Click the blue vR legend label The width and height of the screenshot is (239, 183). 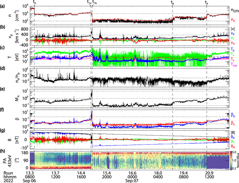point(233,33)
